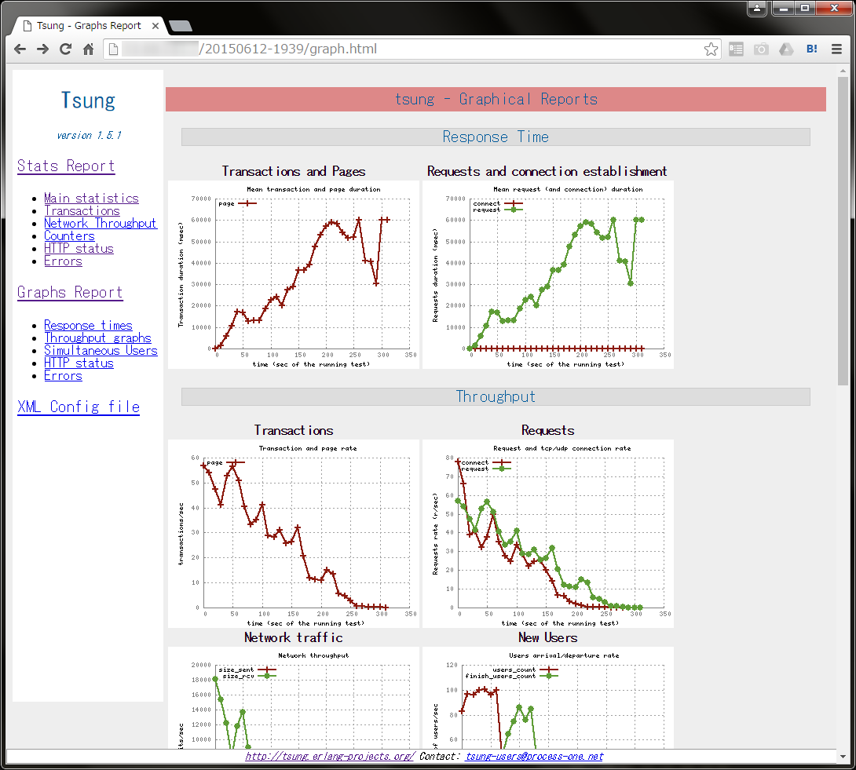
Task: Open the XML Config file link
Action: 79,407
